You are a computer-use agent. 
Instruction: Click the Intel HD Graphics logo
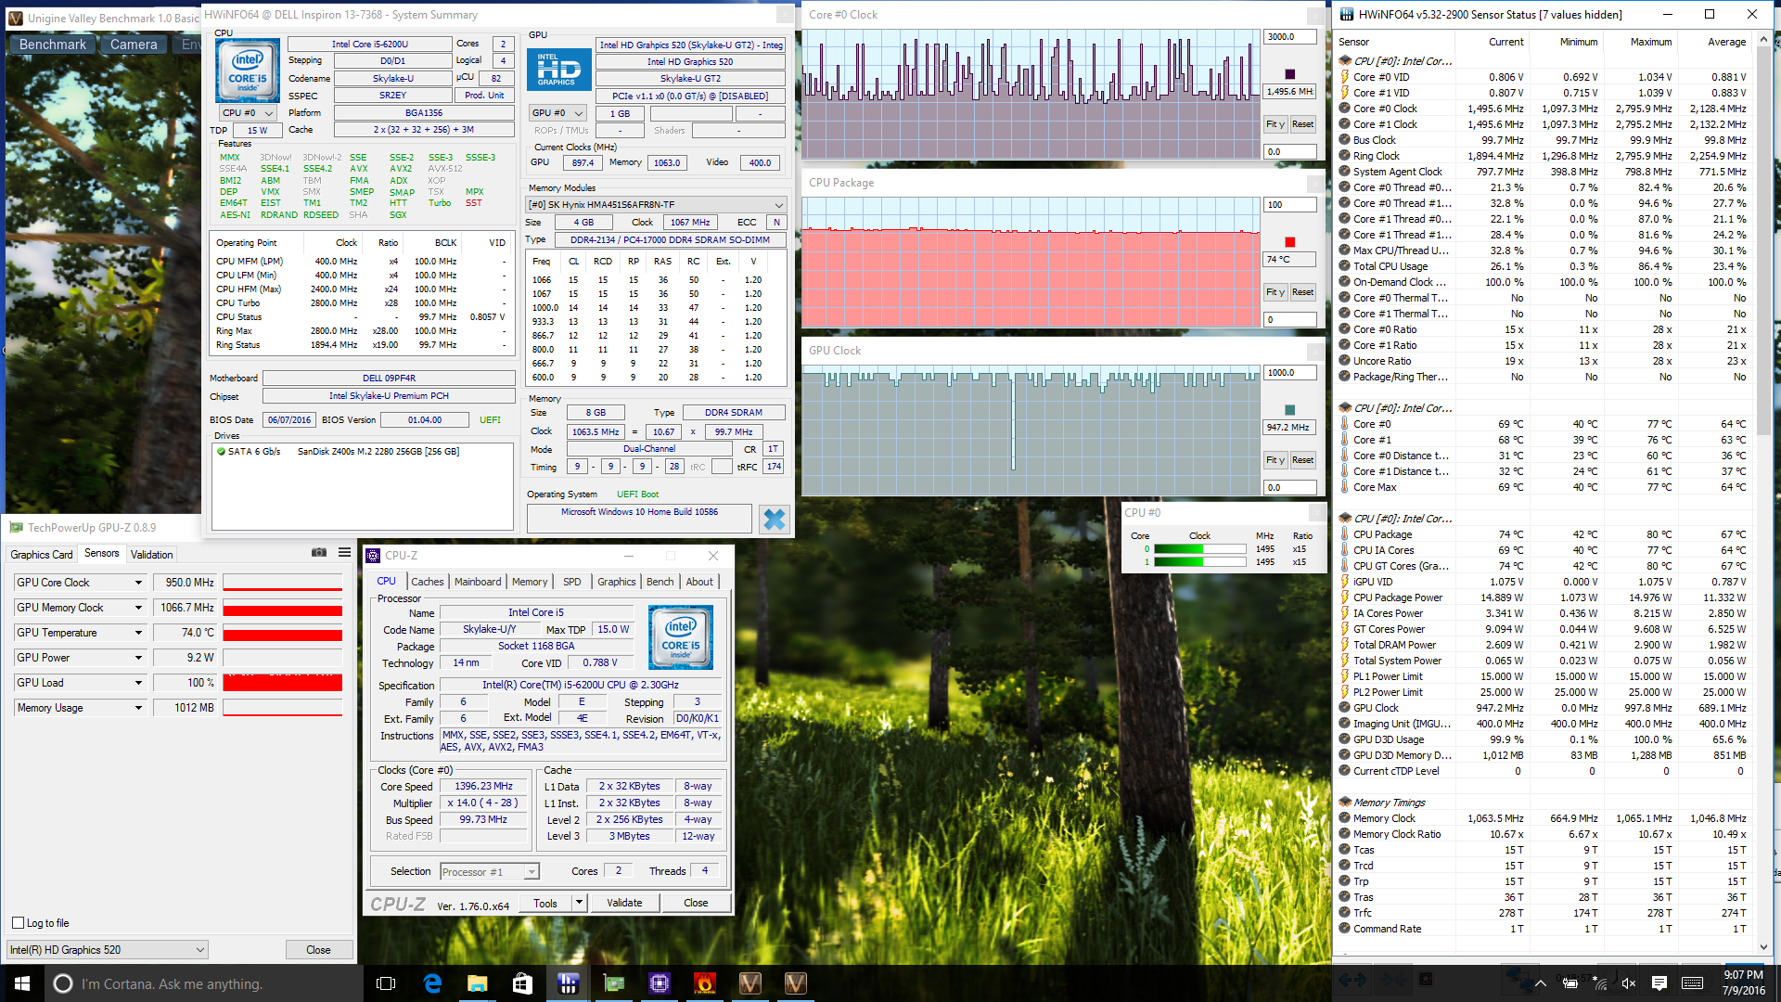[x=559, y=69]
